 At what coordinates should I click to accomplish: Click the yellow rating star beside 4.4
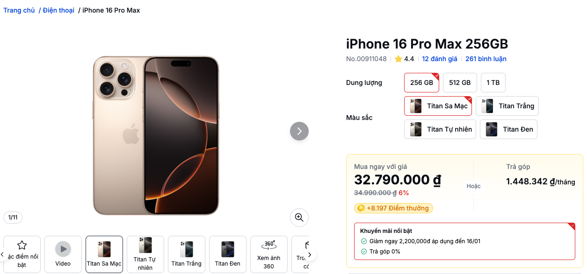(399, 58)
